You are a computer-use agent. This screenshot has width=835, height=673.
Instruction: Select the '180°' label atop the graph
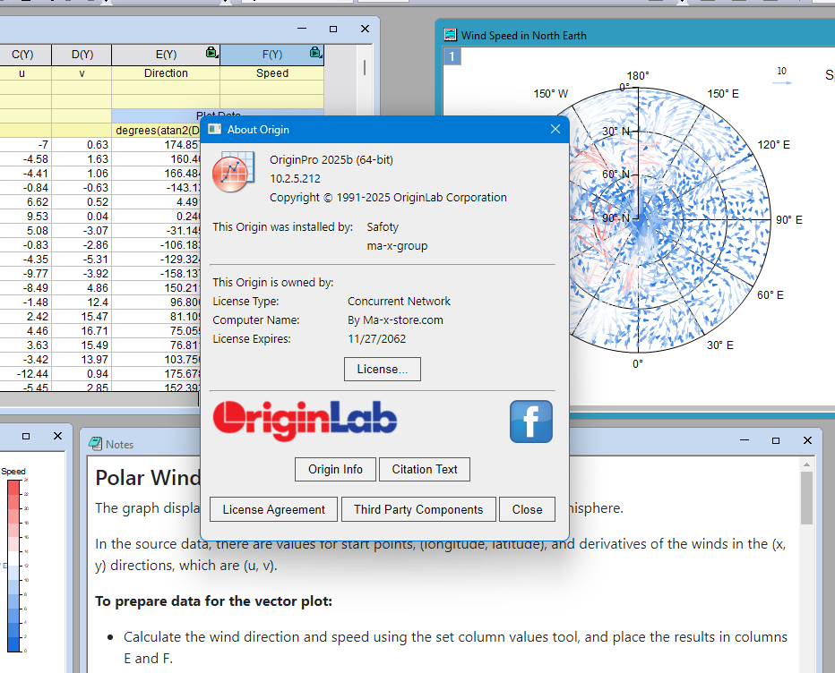pos(637,75)
